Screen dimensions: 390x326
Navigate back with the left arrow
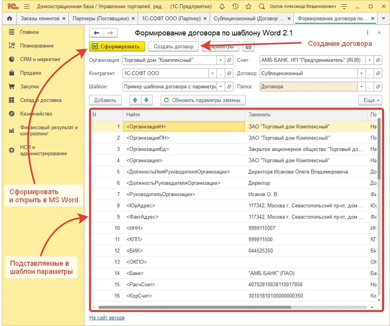(x=96, y=33)
